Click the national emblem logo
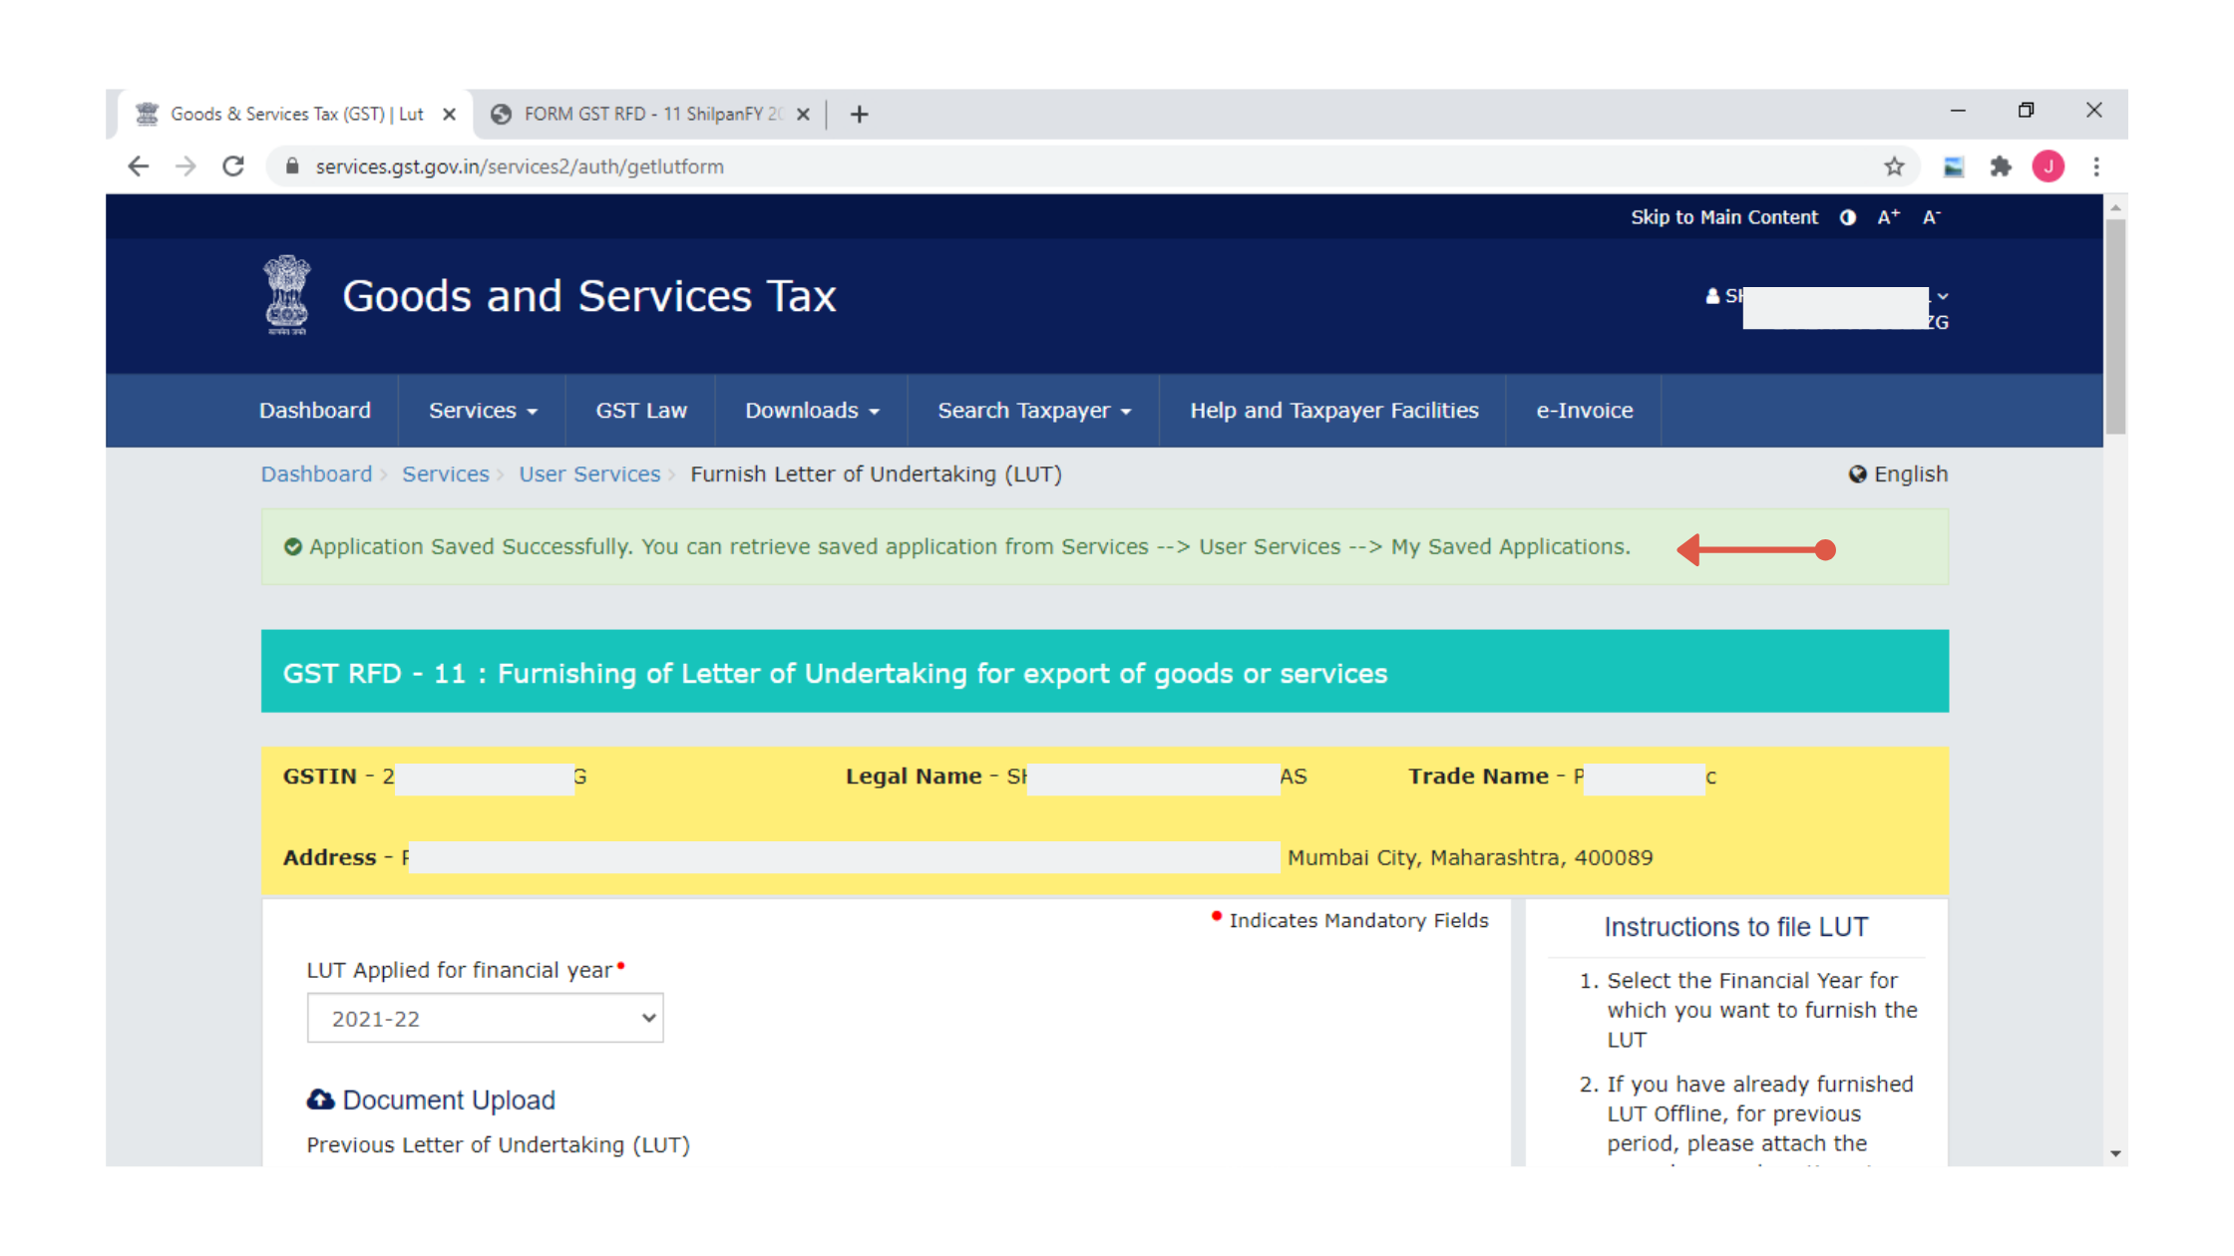This screenshot has height=1256, width=2234. (x=287, y=295)
